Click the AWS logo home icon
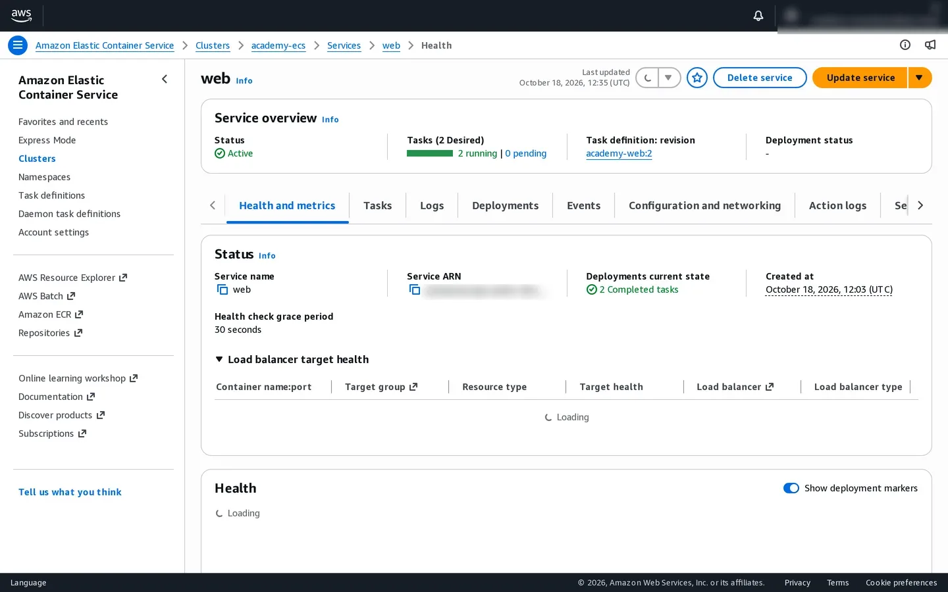The image size is (948, 592). pyautogui.click(x=21, y=15)
